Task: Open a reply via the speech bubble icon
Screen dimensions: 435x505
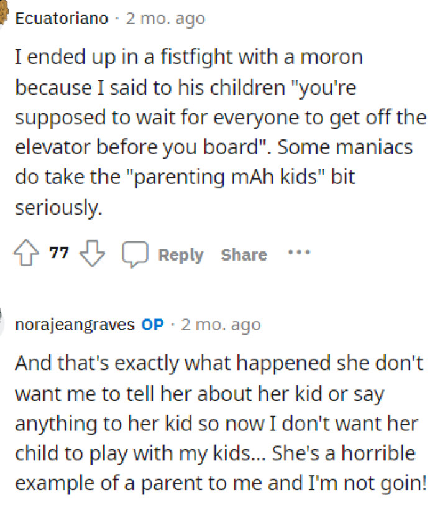Action: tap(134, 253)
